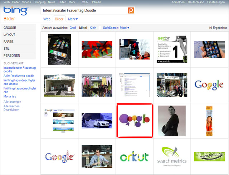Open the orkut logo thumbnail
Screen dimensions: 229x175
click(x=135, y=156)
